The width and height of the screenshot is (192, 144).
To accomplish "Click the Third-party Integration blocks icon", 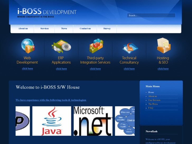I will (96, 46).
